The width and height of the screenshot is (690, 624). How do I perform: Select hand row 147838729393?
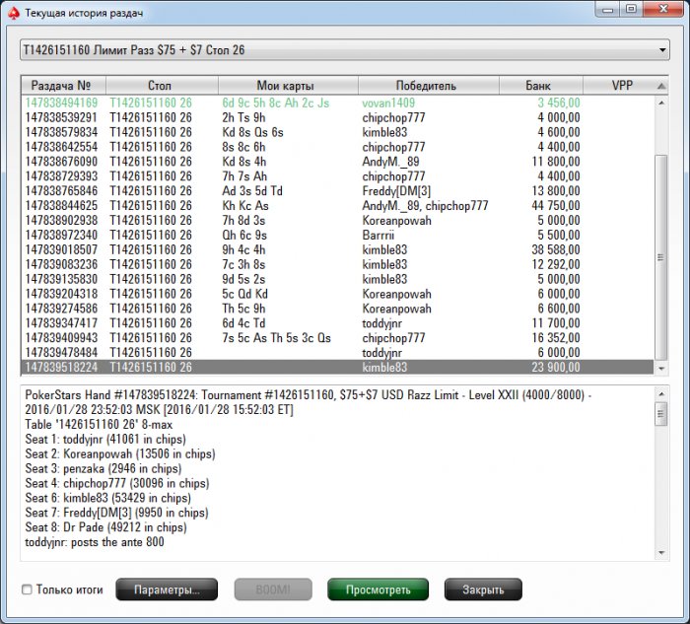click(x=337, y=176)
